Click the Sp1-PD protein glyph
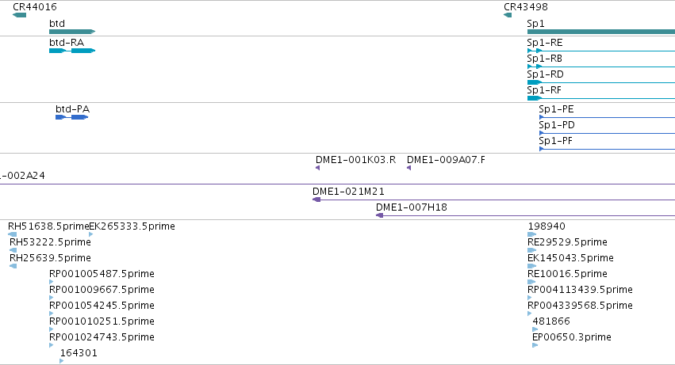Viewport: 675px width, 365px height. click(607, 133)
